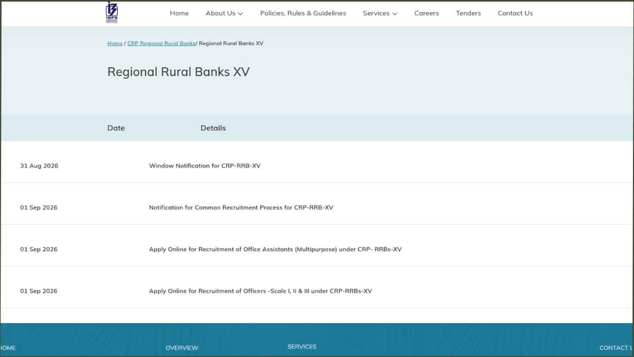
Task: Click the CONTACT US footer heading
Action: coord(616,348)
